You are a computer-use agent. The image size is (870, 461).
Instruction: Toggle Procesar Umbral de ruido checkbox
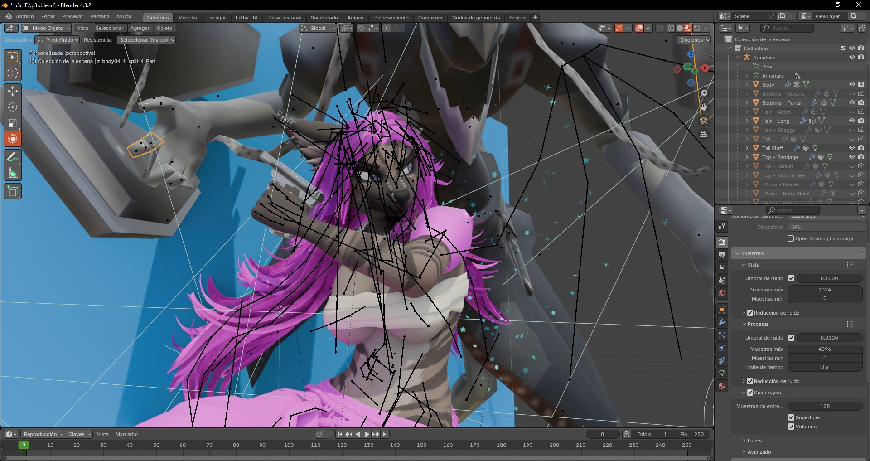click(791, 338)
